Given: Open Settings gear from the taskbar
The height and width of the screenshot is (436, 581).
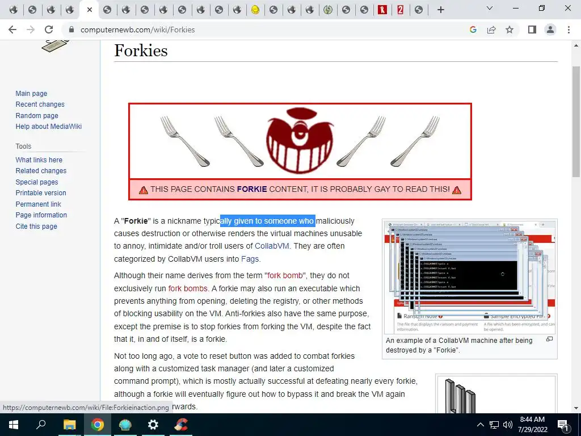Looking at the screenshot, I should point(153,425).
